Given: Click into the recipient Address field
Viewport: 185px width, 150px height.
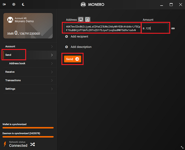Looking at the screenshot, I should click(x=102, y=28).
